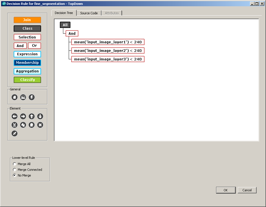266x207 pixels.
Task: Click the paste icon under Element
Action: point(31,125)
